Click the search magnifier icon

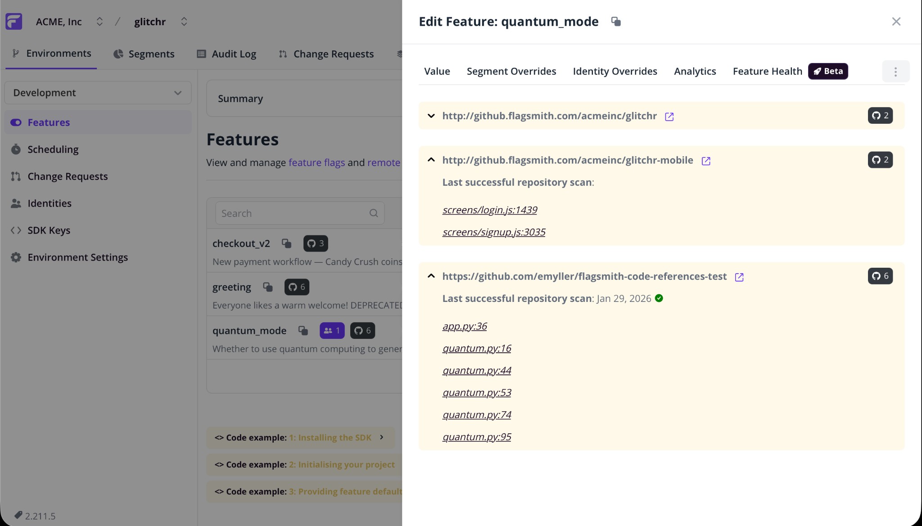373,213
